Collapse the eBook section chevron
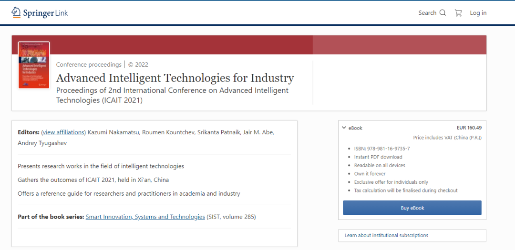 [344, 128]
